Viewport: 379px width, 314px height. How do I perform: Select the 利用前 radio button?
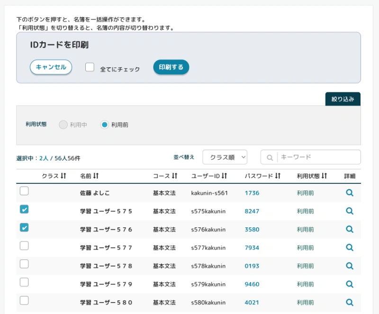[x=104, y=125]
